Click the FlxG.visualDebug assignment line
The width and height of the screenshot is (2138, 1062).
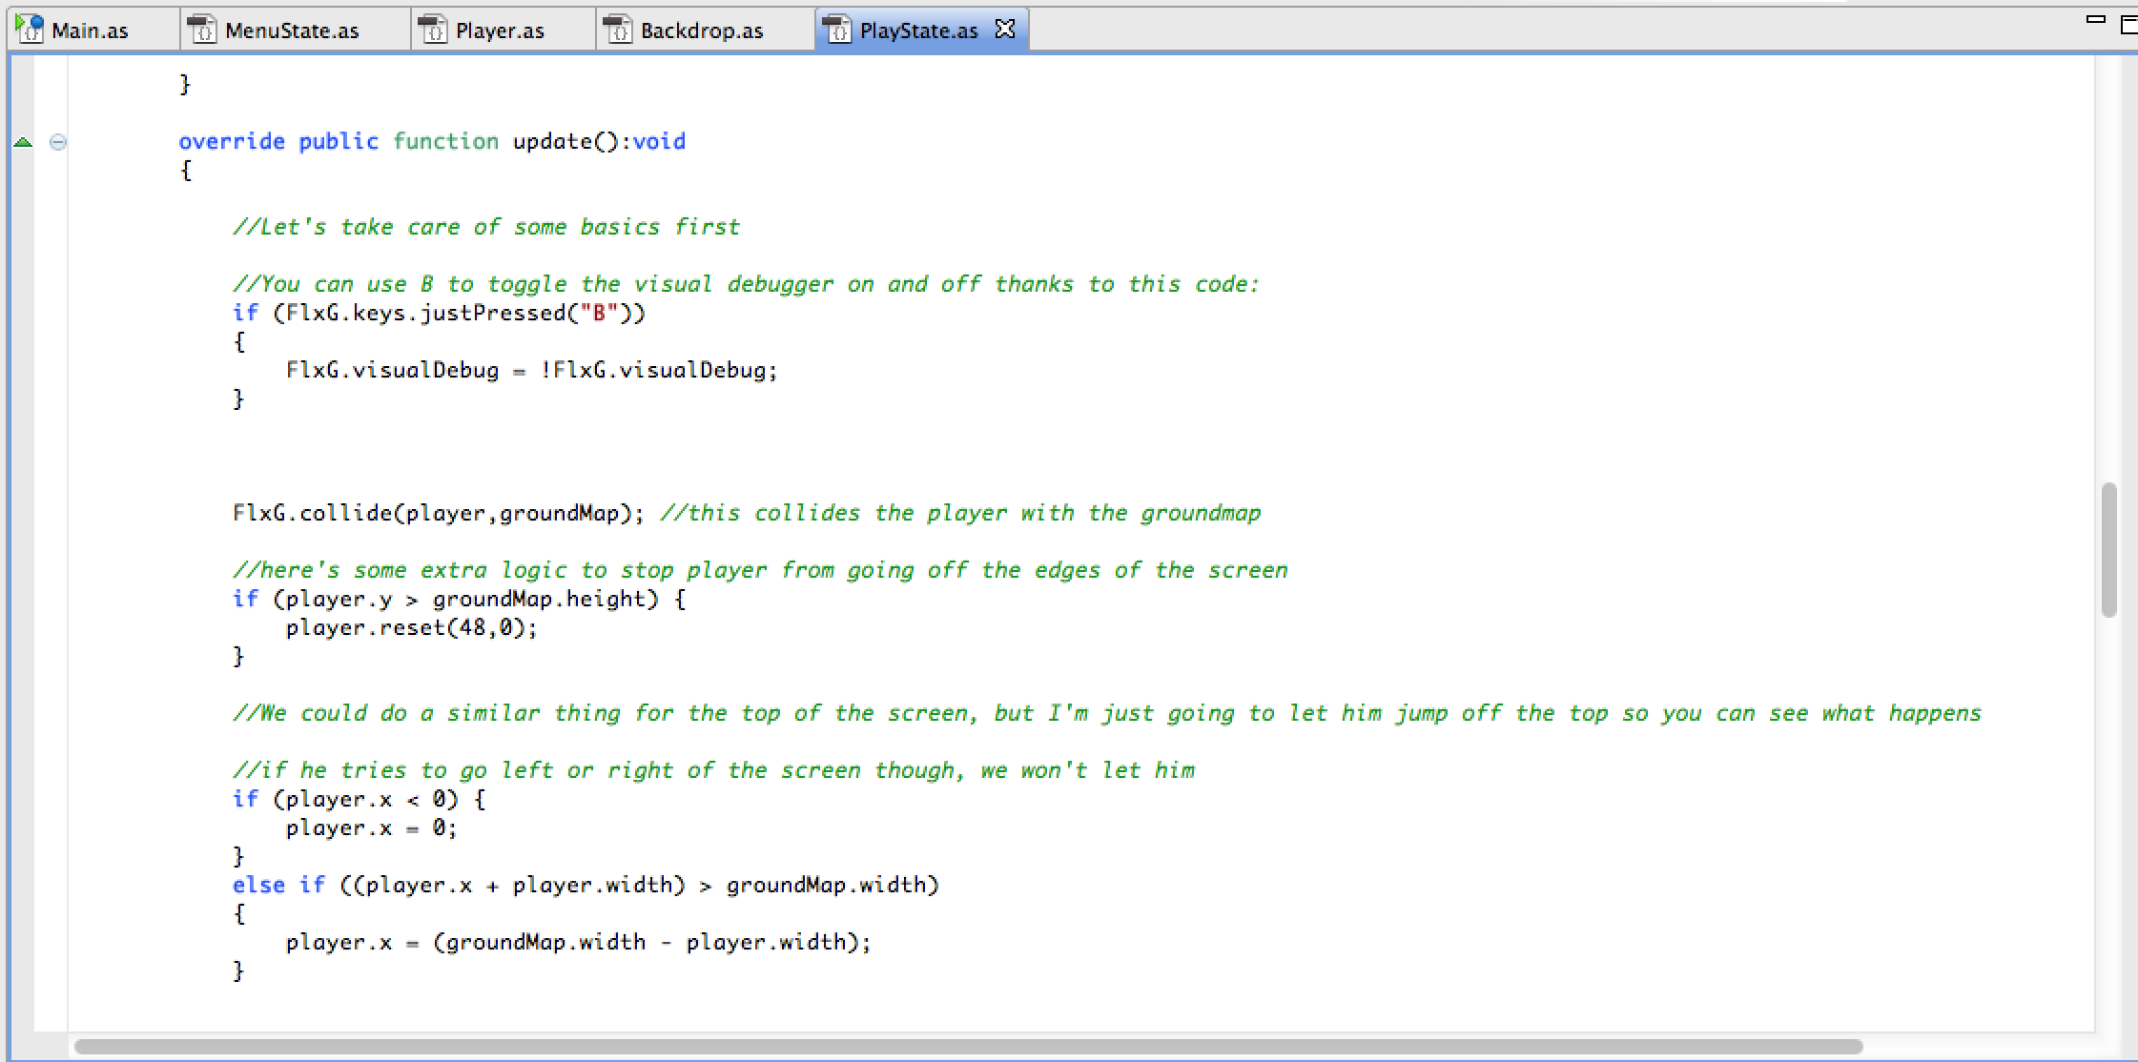click(x=531, y=370)
